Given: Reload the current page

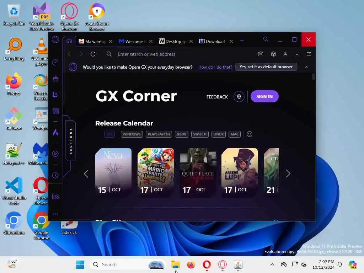Looking at the screenshot, I should [x=93, y=54].
